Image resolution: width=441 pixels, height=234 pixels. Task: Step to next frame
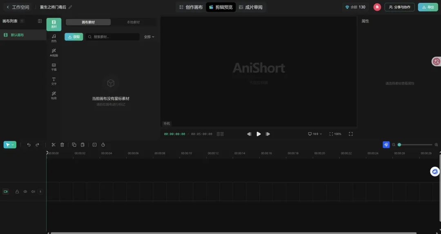pos(268,134)
